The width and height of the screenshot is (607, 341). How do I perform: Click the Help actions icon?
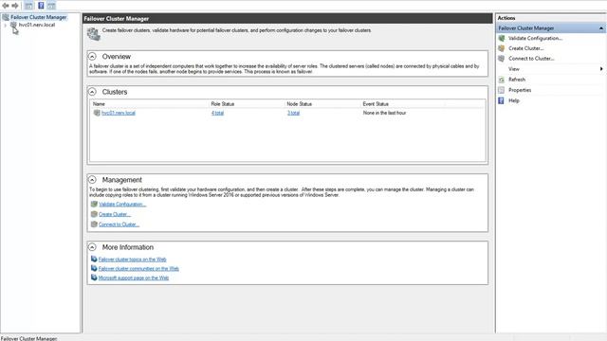(x=502, y=100)
